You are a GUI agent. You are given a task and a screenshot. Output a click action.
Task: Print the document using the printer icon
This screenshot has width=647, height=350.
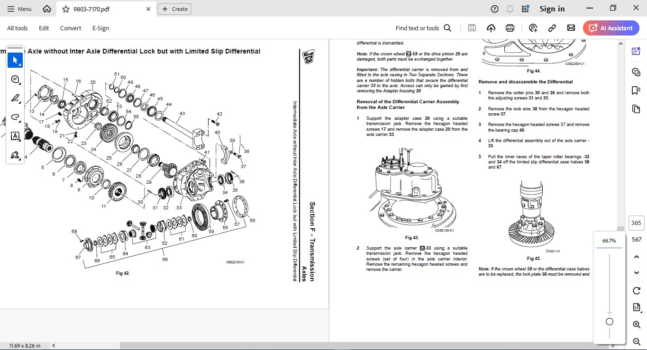point(510,28)
